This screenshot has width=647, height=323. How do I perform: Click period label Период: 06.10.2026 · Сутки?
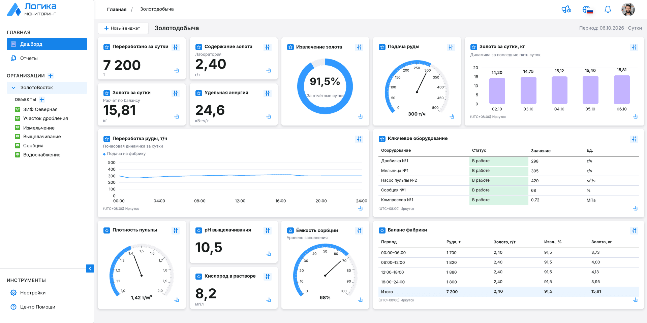point(610,28)
